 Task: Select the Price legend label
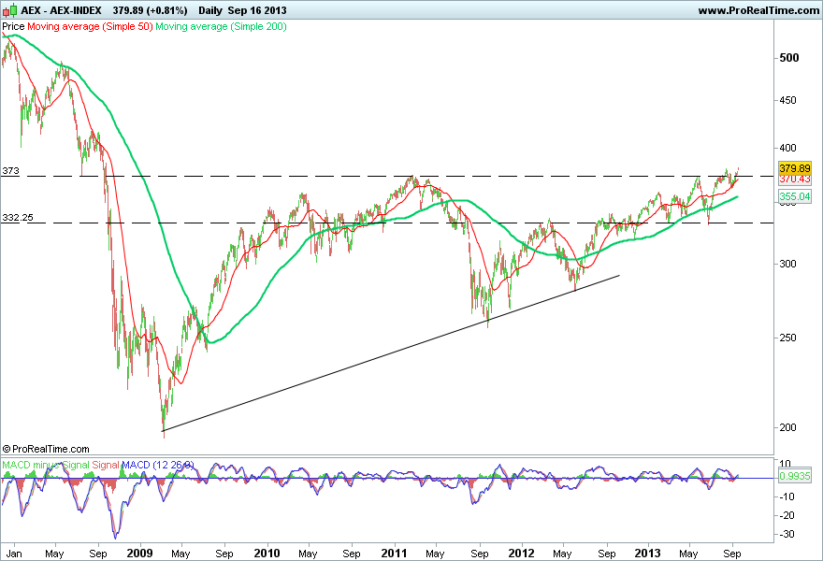(x=13, y=26)
